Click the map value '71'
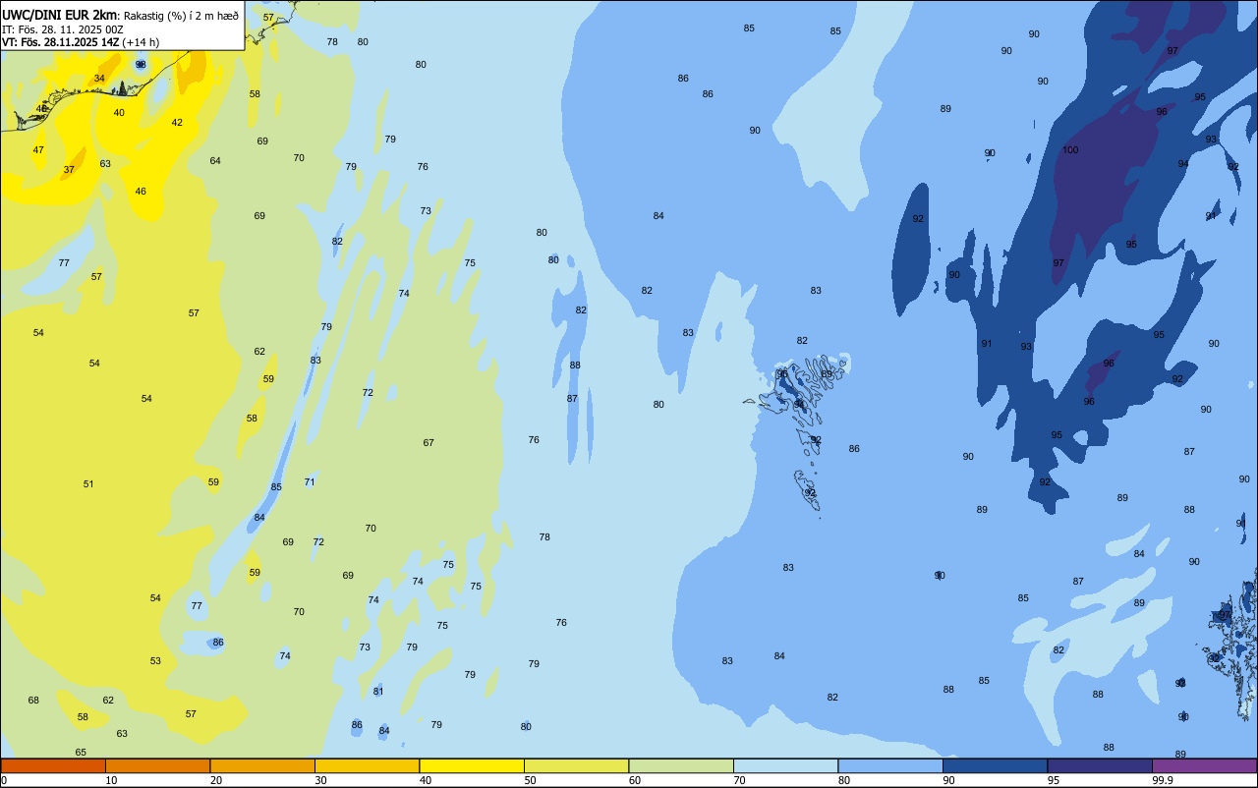The height and width of the screenshot is (788, 1258). tap(310, 482)
